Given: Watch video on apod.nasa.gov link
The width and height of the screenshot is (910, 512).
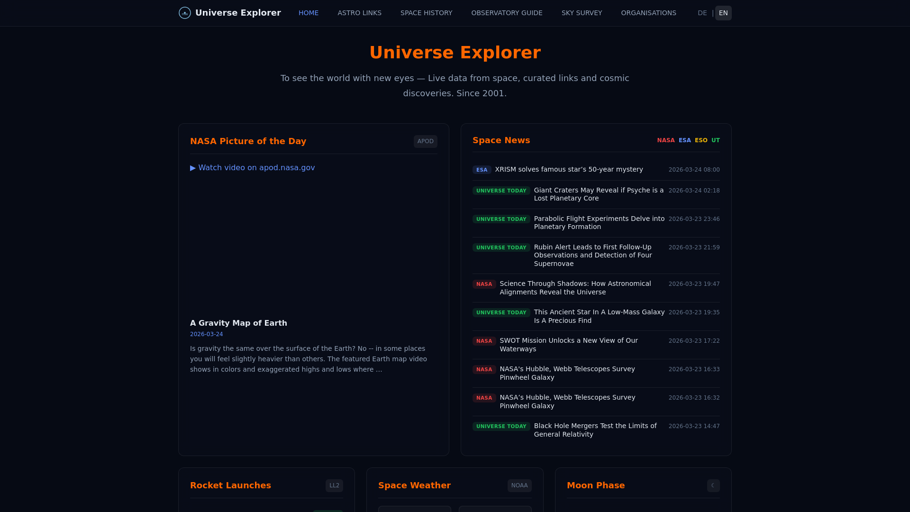Looking at the screenshot, I should [252, 168].
